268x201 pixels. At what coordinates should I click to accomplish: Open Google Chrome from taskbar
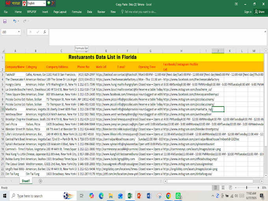click(x=168, y=196)
